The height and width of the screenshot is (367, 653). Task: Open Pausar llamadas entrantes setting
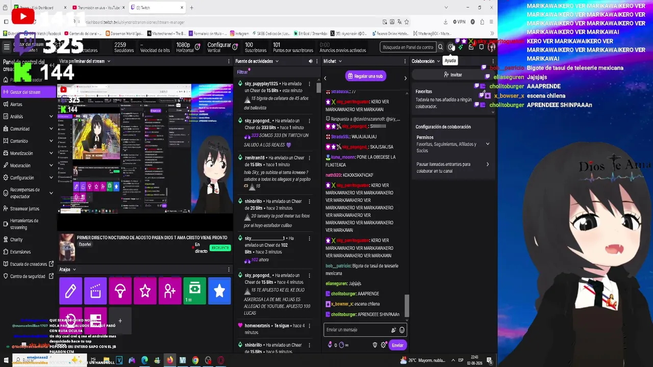coord(453,168)
